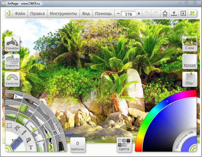Open the Инструменты menu
202x157 pixels.
pyautogui.click(x=63, y=13)
